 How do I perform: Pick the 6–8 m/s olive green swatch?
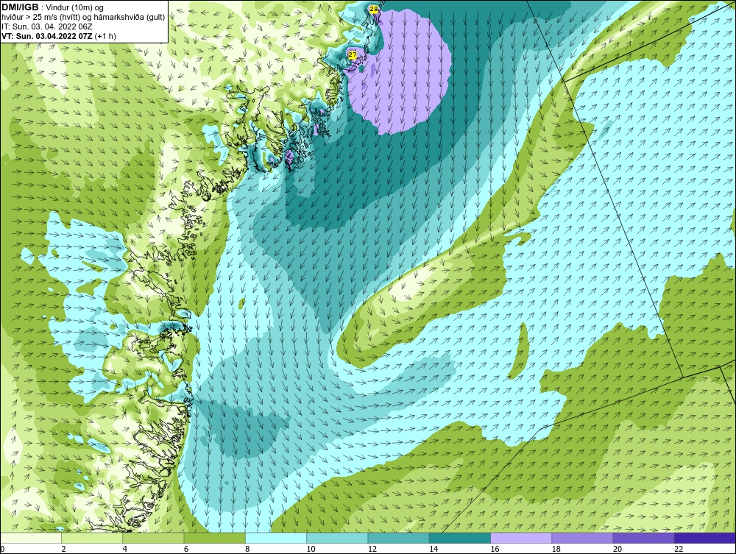click(x=214, y=538)
